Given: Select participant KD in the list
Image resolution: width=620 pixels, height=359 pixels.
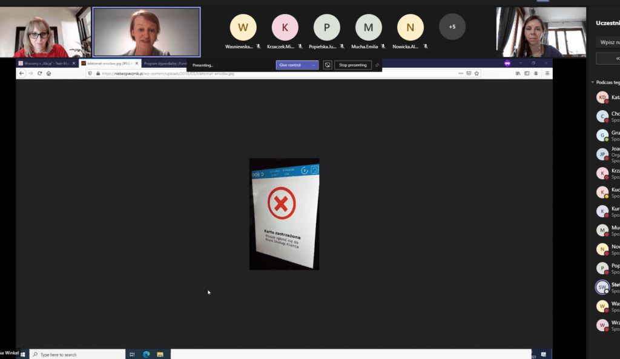Looking at the screenshot, I should click(602, 97).
